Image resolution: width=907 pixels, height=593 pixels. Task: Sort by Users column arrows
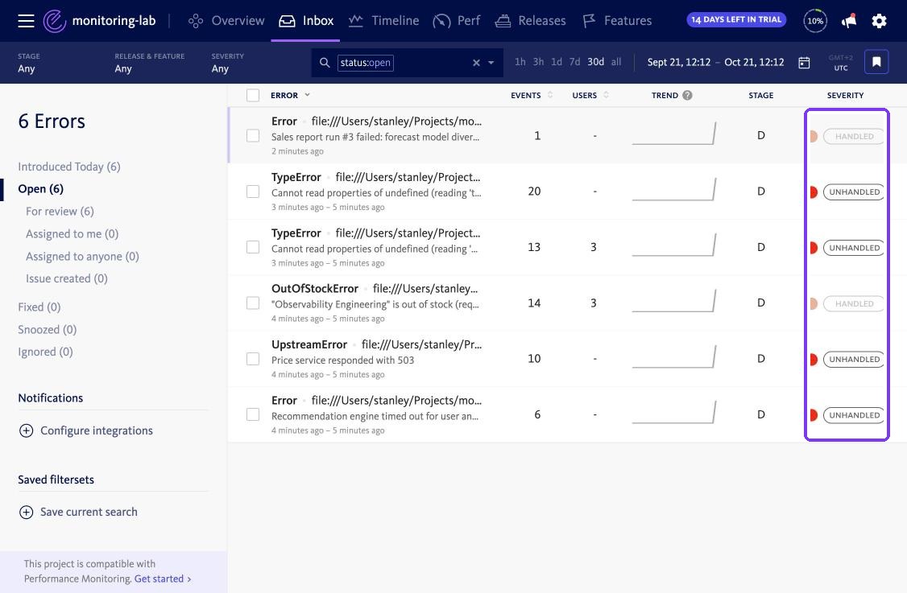pyautogui.click(x=606, y=95)
